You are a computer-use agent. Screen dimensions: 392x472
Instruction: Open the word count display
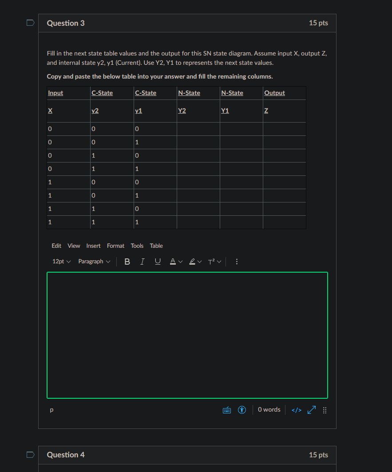click(x=269, y=409)
